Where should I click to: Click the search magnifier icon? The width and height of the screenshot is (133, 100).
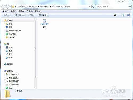[x=130, y=7]
